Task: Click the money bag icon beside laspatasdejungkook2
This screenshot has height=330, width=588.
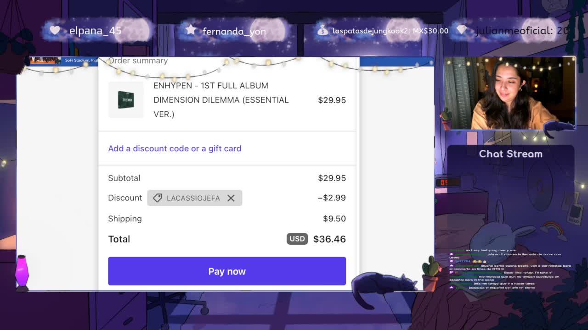Action: tap(323, 30)
